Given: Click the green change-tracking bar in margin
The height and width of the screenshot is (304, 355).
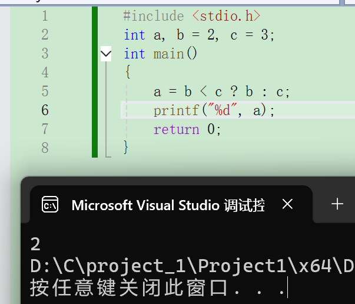Looking at the screenshot, I should coord(95,81).
